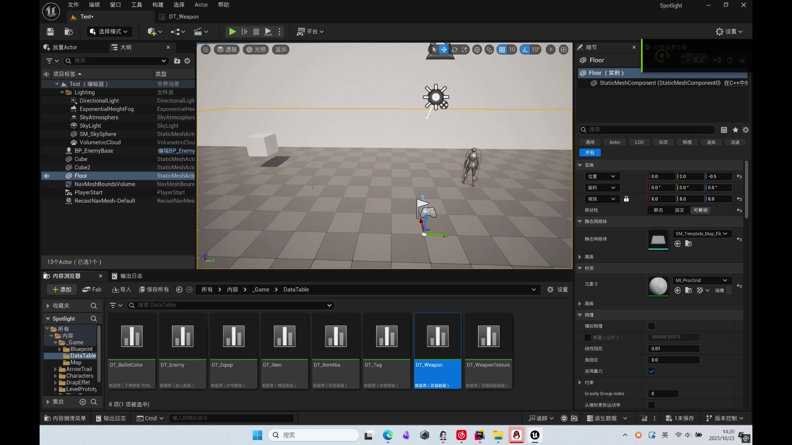Enable the simulate physics checkbox
The height and width of the screenshot is (445, 792).
pyautogui.click(x=651, y=326)
